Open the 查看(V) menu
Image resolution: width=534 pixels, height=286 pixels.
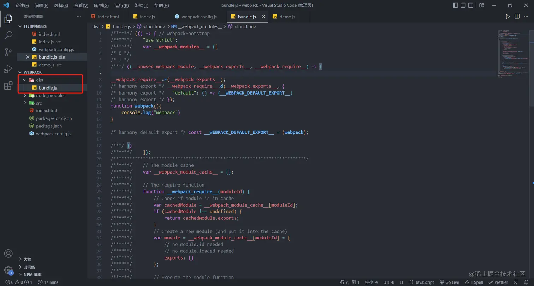point(81,6)
